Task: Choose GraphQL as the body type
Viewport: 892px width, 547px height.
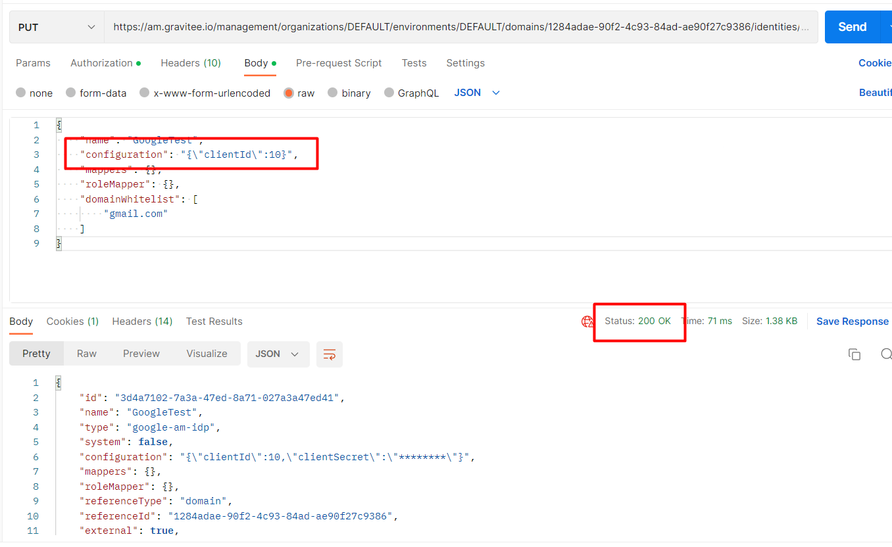Action: pyautogui.click(x=411, y=93)
